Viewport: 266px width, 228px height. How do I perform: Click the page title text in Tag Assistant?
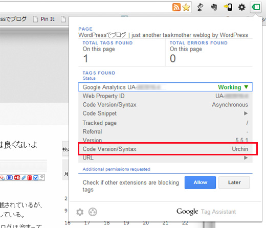click(163, 35)
